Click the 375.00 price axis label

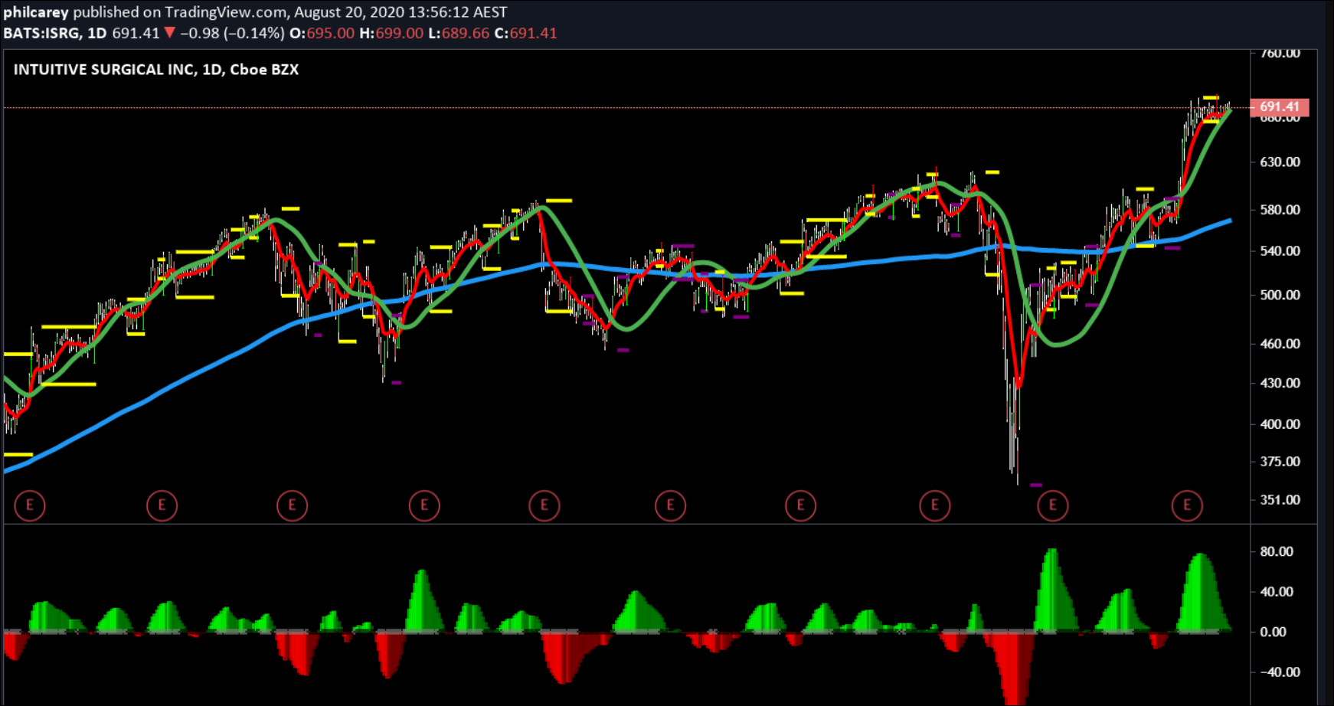point(1280,461)
